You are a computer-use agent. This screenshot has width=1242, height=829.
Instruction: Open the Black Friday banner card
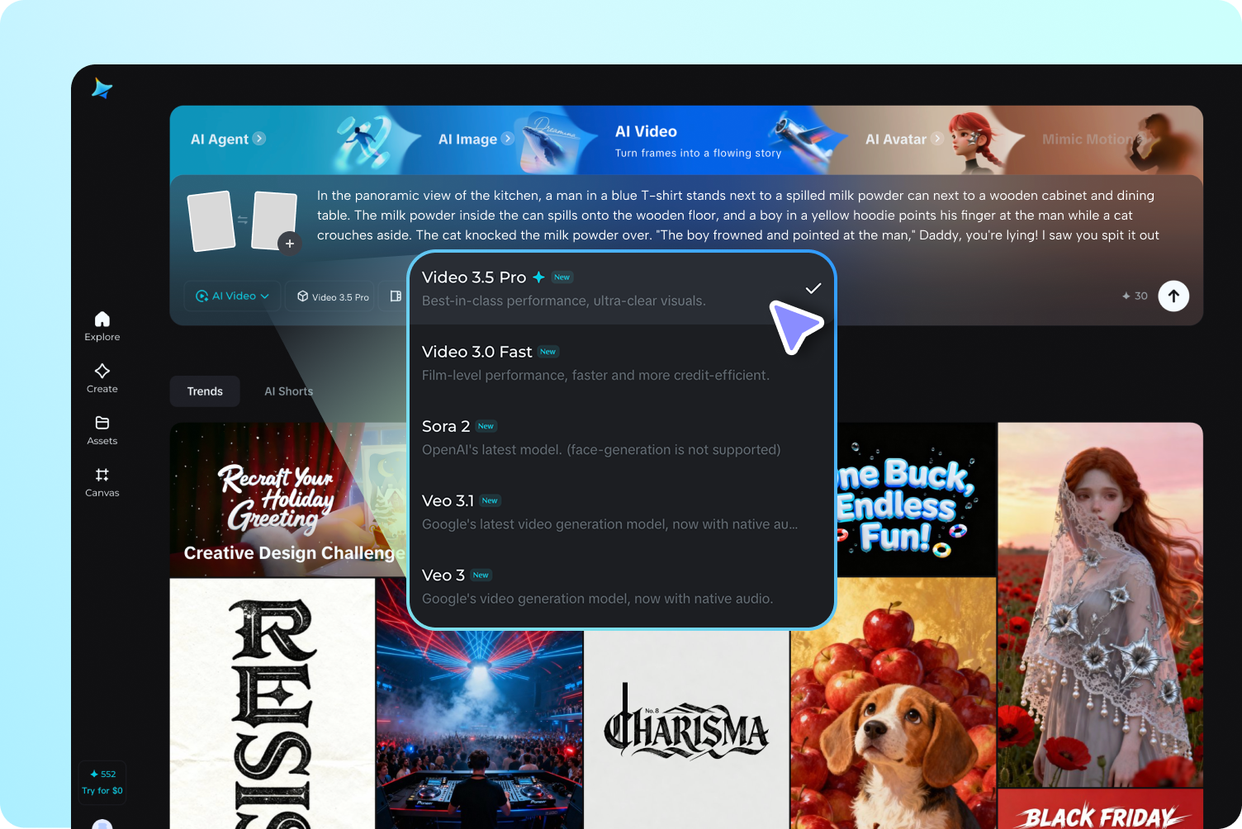coord(1100,810)
